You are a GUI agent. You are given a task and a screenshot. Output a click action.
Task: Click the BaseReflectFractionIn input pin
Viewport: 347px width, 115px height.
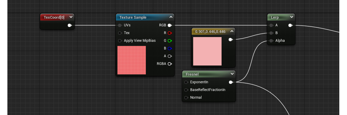click(x=186, y=90)
